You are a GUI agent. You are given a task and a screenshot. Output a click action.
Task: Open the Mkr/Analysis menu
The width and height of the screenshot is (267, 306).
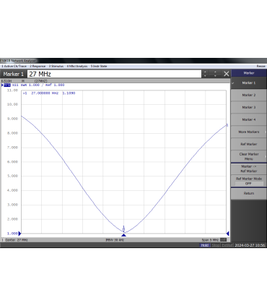click(77, 66)
